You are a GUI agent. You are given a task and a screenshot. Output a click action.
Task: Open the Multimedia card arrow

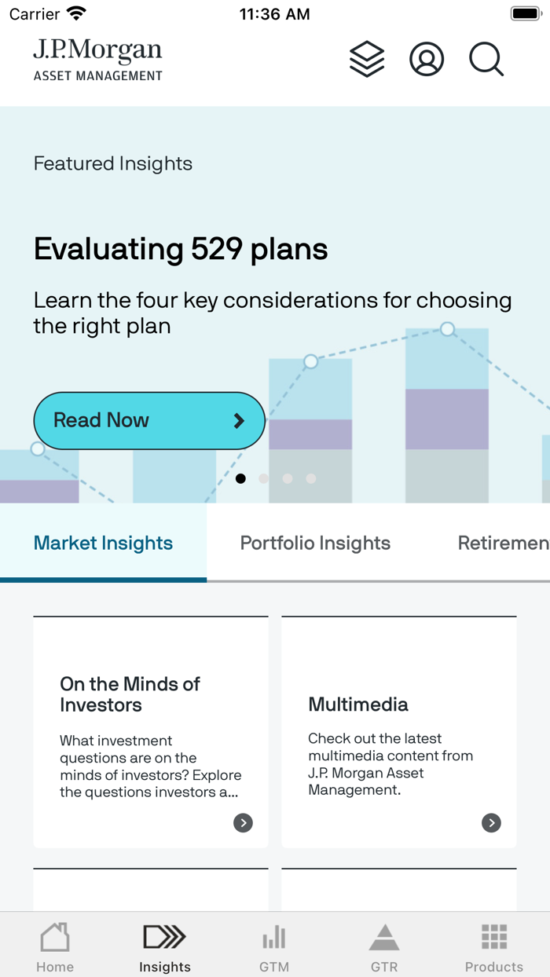pyautogui.click(x=491, y=823)
